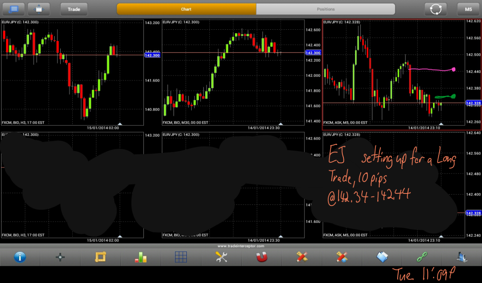Viewport: 482px width, 283px height.
Task: Expand triangle under bottom middle chart
Action: coord(280,236)
